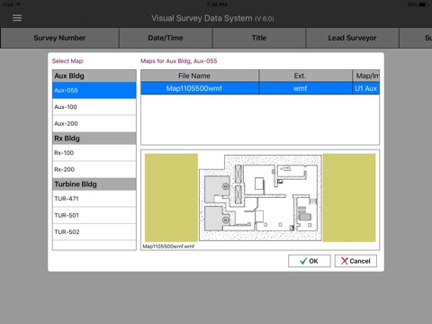Viewport: 432px width, 324px height.
Task: Tap the Wi-Fi icon in status bar
Action: tap(18, 4)
